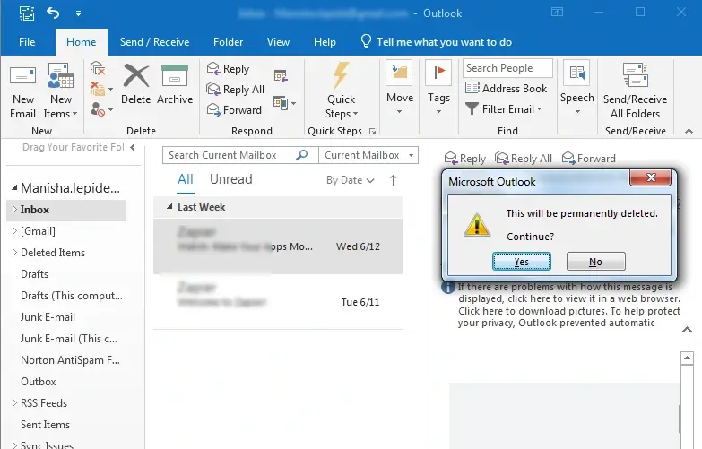Click the Delete icon in ribbon
Image resolution: width=702 pixels, height=449 pixels.
click(x=136, y=78)
